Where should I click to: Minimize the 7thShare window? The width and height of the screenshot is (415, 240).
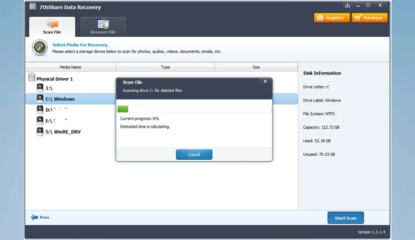[358, 5]
